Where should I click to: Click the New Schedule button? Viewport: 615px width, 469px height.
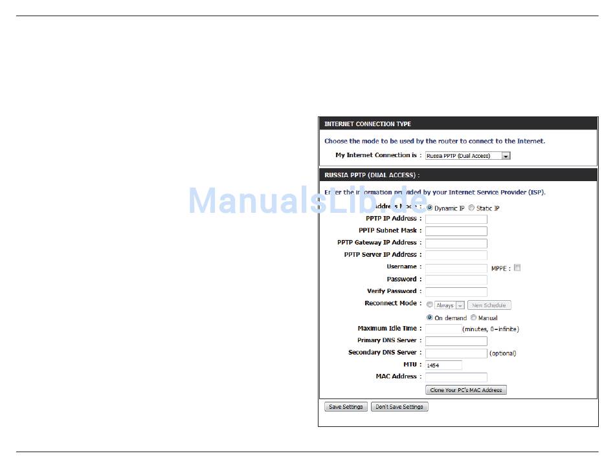(489, 305)
